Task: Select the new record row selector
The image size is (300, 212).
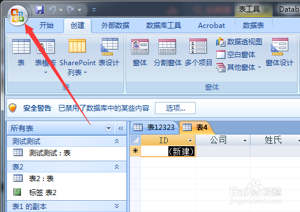Action: (x=135, y=151)
